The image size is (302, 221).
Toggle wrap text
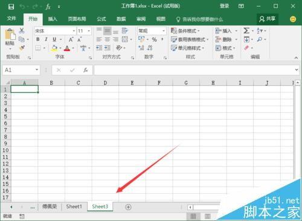click(125, 31)
